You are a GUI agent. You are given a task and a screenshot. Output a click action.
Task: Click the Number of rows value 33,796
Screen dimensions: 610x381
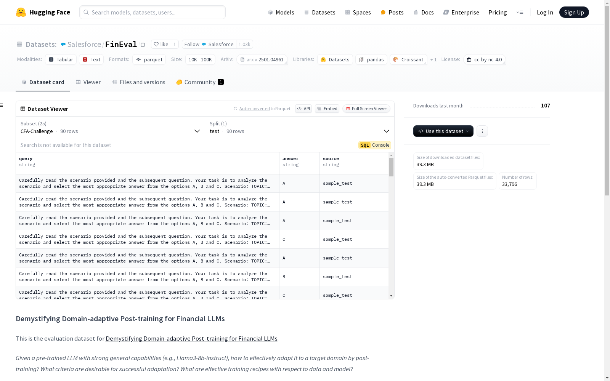coord(510,184)
